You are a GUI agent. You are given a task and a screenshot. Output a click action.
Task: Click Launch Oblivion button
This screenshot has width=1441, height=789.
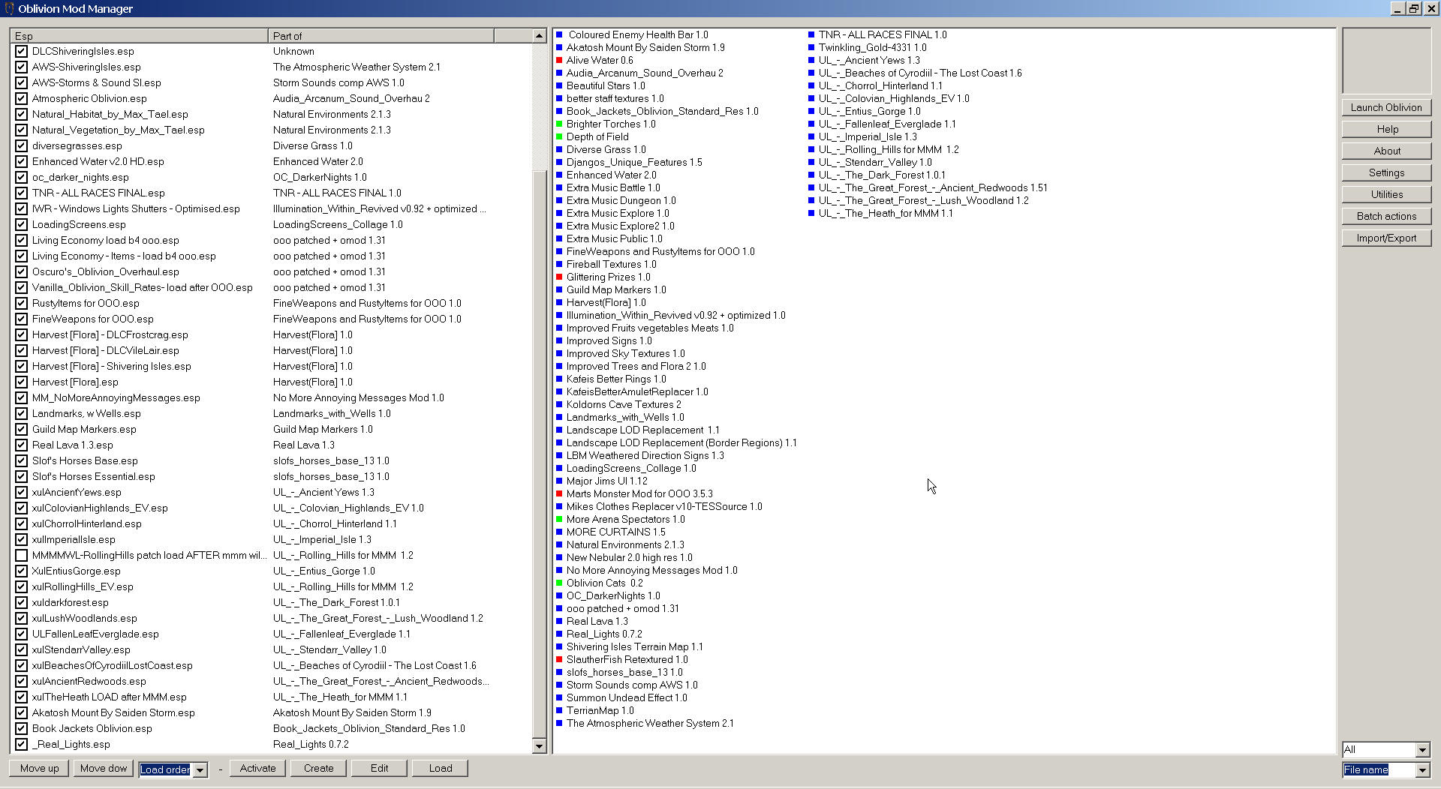pos(1386,107)
